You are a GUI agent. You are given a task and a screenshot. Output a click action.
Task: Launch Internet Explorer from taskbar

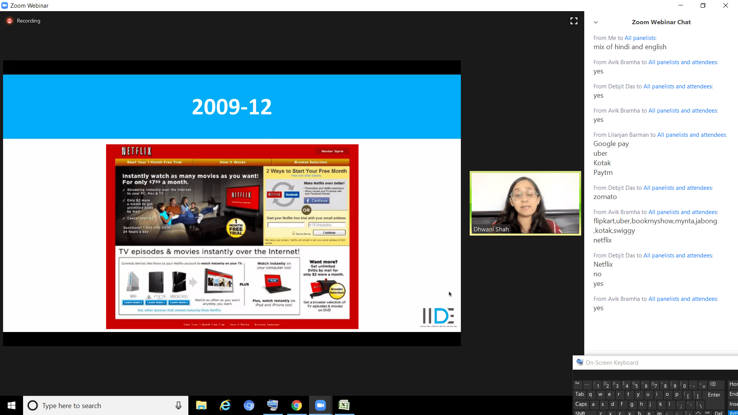225,405
